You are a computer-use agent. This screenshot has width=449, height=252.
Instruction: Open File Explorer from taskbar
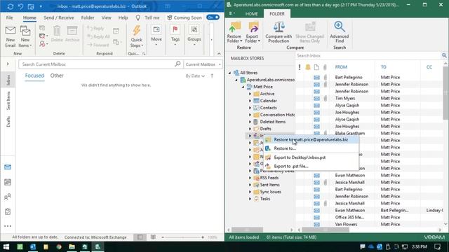tap(72, 246)
